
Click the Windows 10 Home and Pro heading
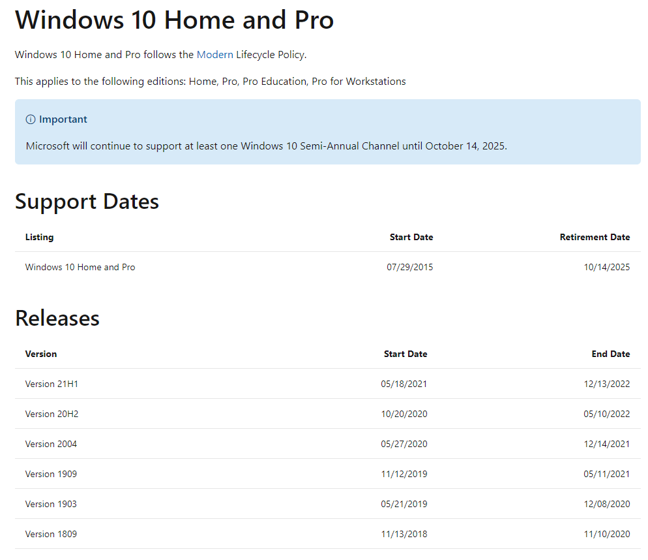(174, 20)
